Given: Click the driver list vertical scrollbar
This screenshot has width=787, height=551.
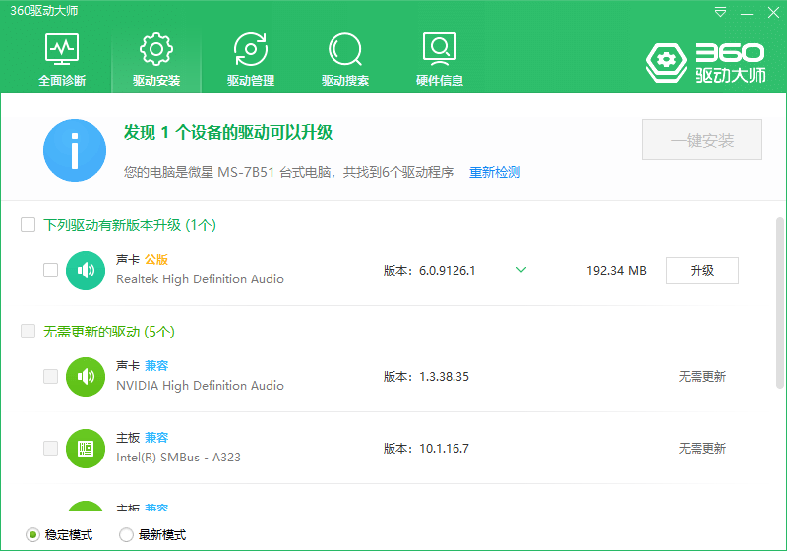Looking at the screenshot, I should [x=779, y=303].
